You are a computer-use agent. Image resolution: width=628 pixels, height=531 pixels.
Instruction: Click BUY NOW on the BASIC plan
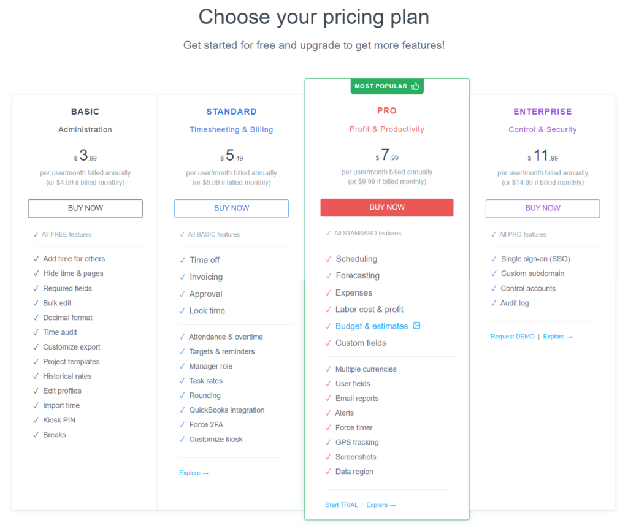coord(85,208)
